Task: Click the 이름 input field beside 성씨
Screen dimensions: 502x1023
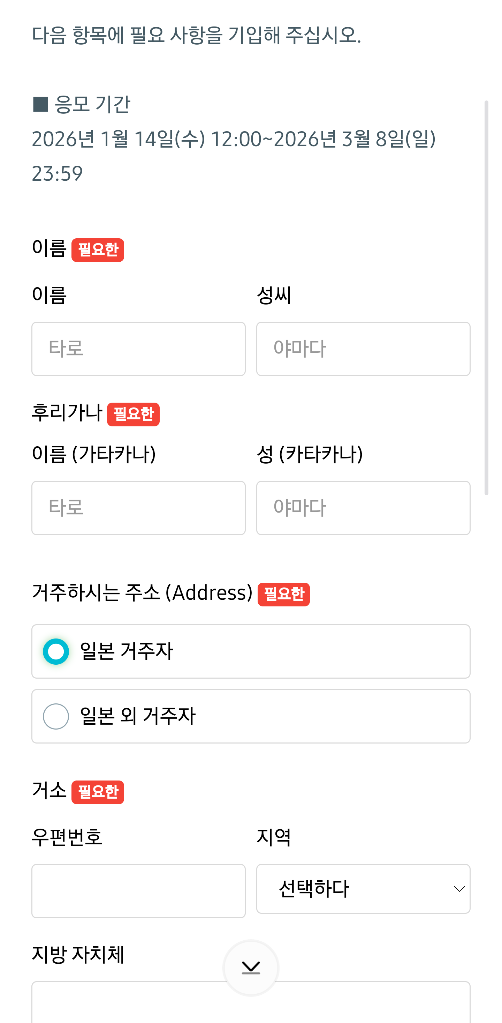Action: coord(138,349)
